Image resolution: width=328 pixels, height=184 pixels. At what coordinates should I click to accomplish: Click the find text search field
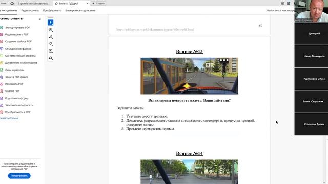pos(280,10)
